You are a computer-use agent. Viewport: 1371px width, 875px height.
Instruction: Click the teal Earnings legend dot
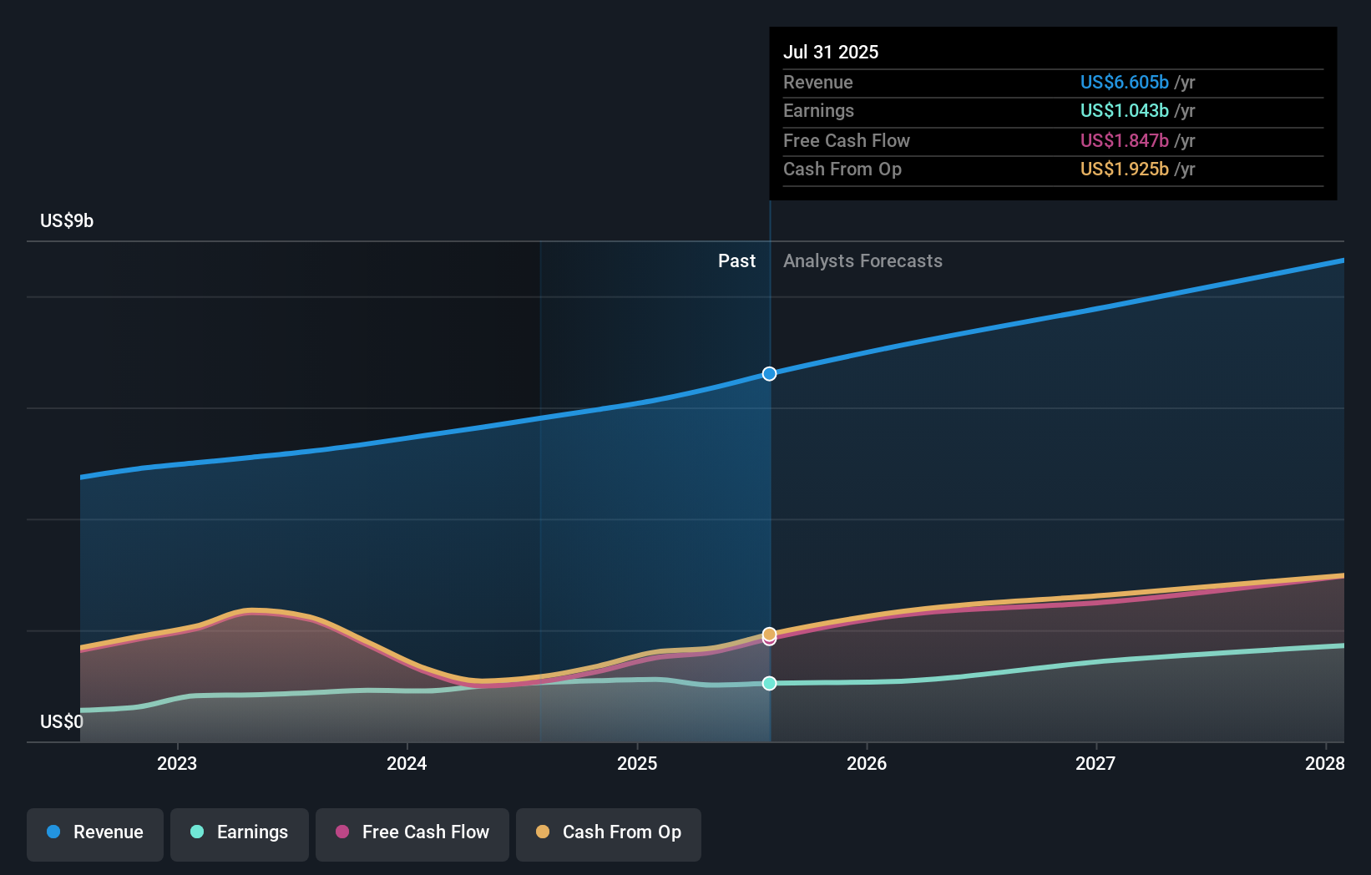[x=195, y=832]
